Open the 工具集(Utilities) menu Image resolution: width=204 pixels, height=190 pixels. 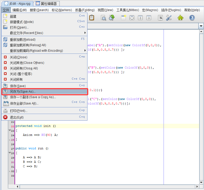128,10
